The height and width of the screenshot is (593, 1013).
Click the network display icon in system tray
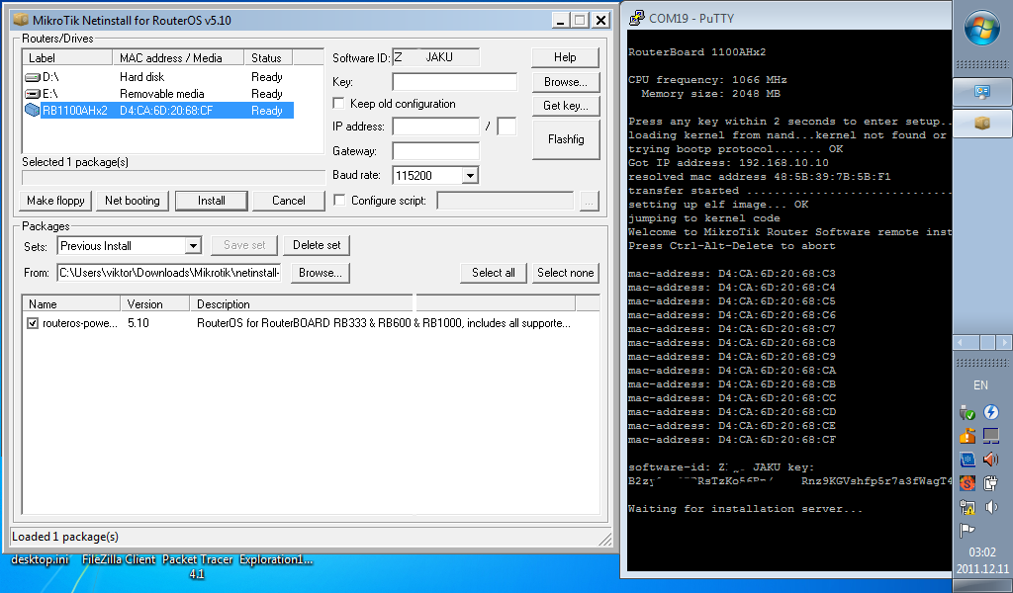tap(991, 437)
